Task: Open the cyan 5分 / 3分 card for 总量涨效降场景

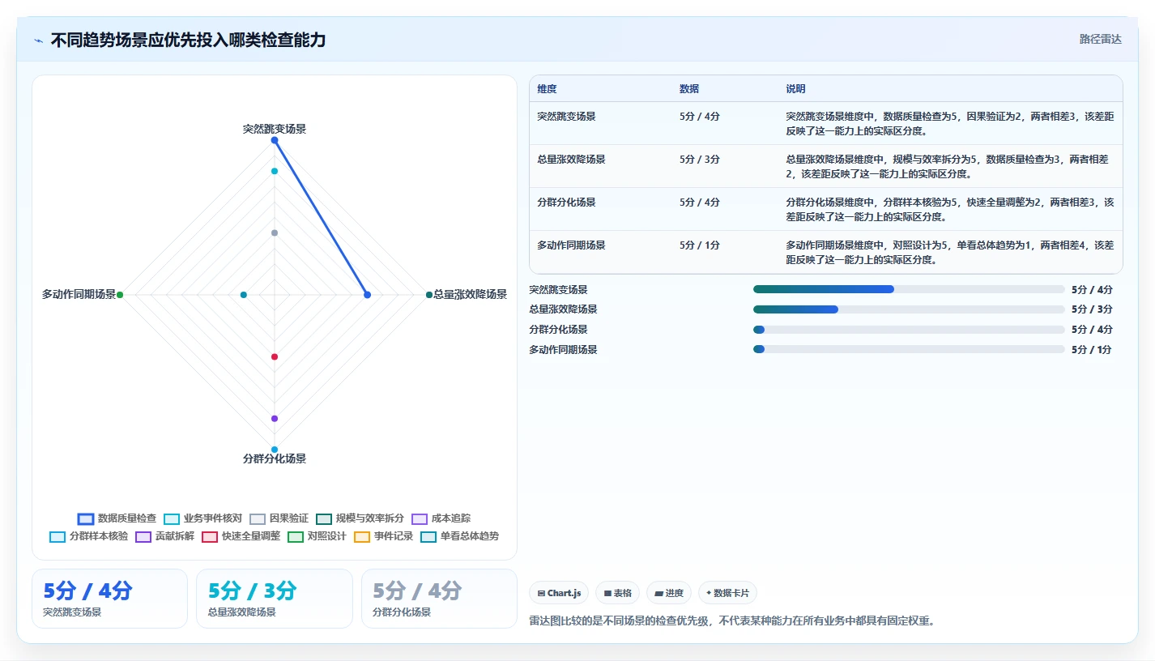Action: coord(275,599)
